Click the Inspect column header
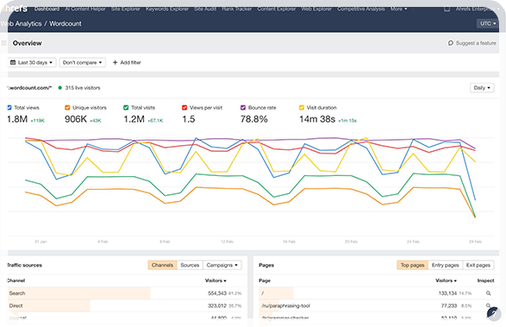The image size is (506, 327). [485, 280]
